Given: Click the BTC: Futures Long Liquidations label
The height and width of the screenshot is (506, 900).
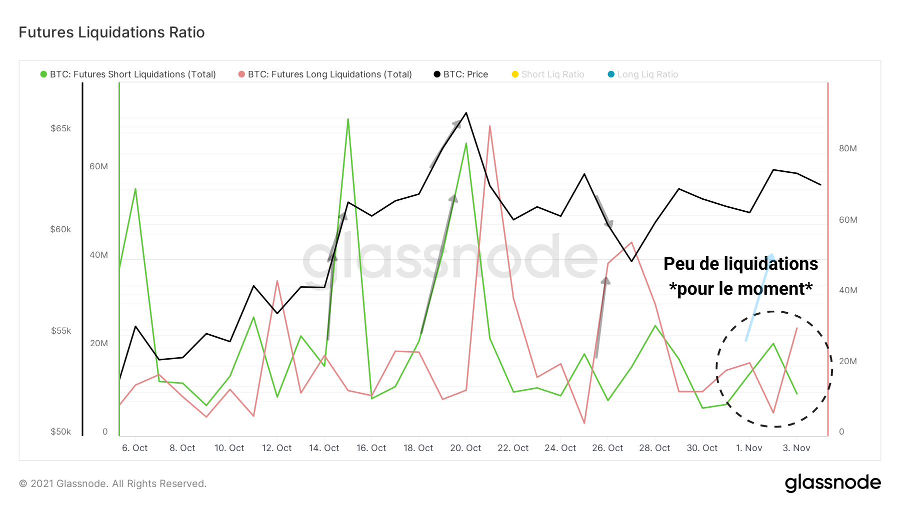Looking at the screenshot, I should (x=330, y=74).
